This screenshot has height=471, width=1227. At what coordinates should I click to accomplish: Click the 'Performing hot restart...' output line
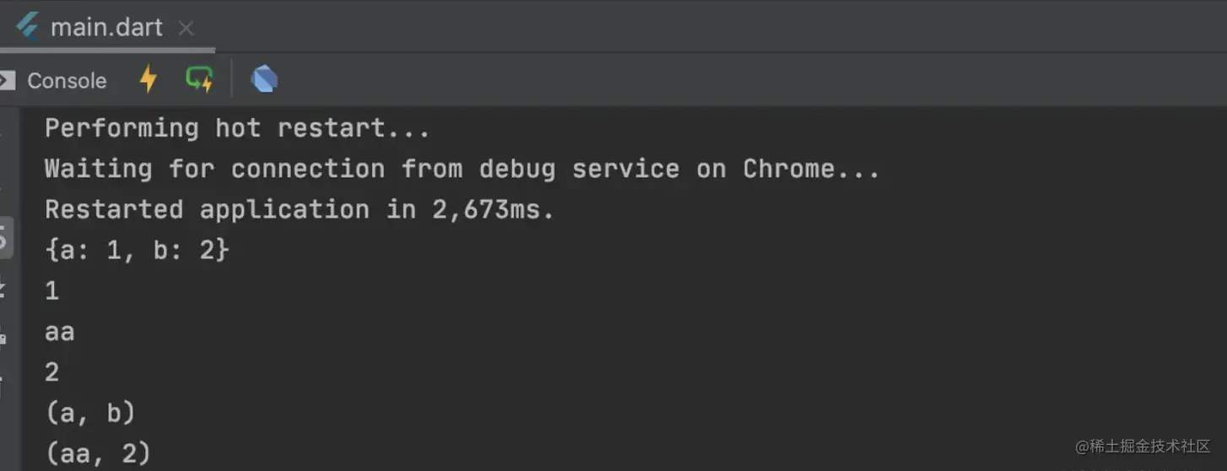click(237, 128)
